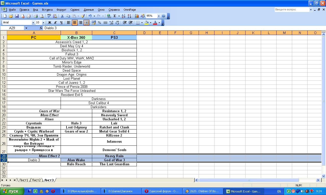Toggle align left
This screenshot has width=326, height=195.
click(69, 23)
